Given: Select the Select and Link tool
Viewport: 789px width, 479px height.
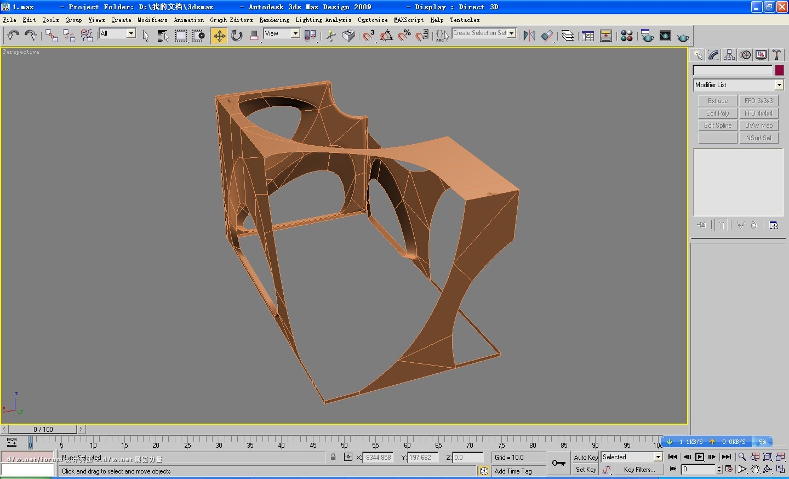Looking at the screenshot, I should point(52,36).
